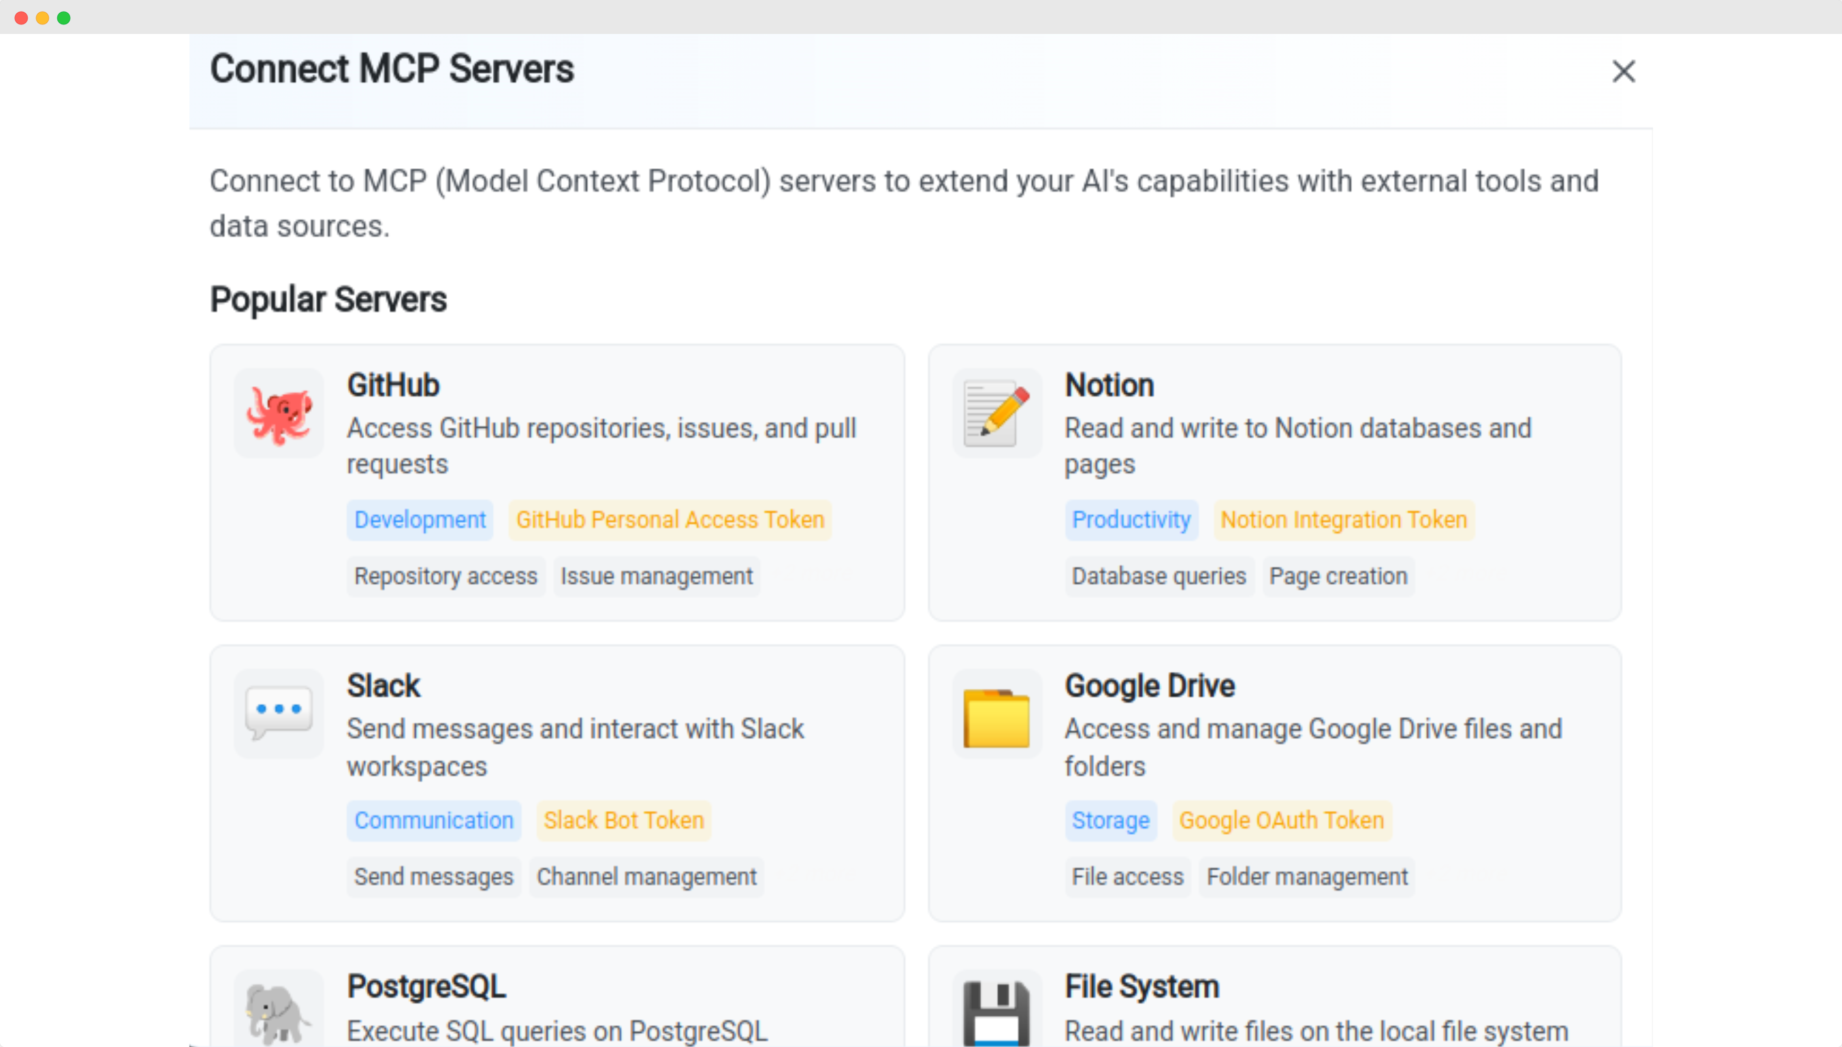Screen dimensions: 1842x1047
Task: Click the red macOS close window button
Action: pyautogui.click(x=21, y=18)
